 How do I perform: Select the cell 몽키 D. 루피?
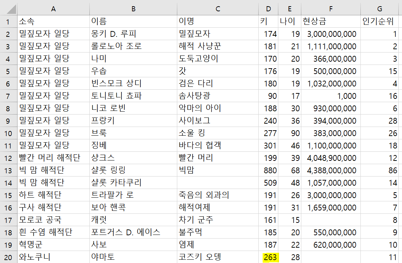pyautogui.click(x=133, y=34)
